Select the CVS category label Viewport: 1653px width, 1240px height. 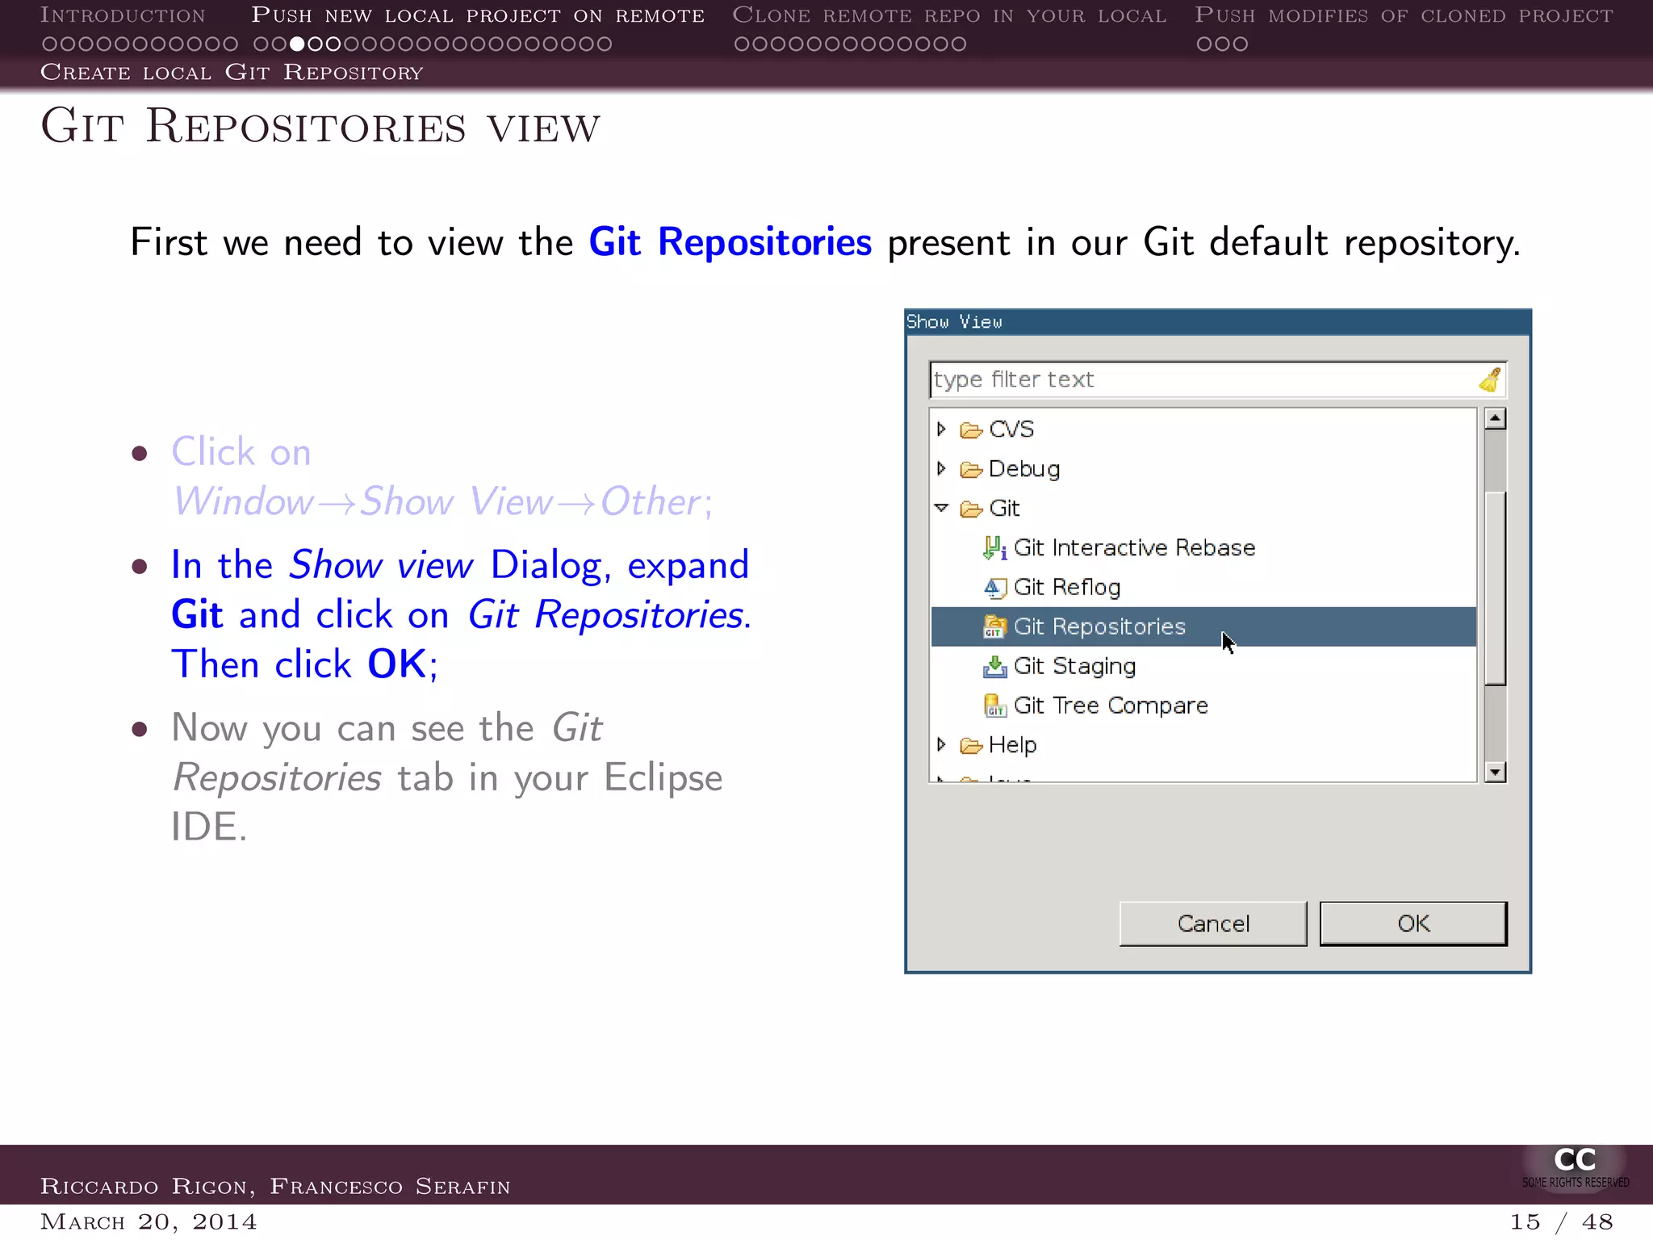click(1011, 429)
